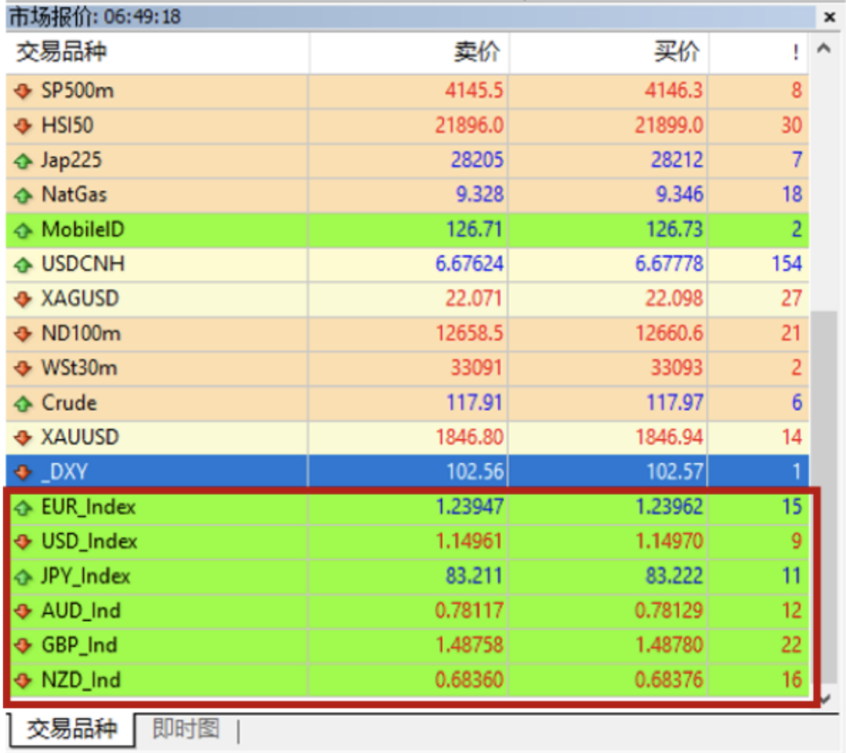Viewport: 846px width, 753px height.
Task: Click the down arrow icon beside GBP_Ind
Action: coord(23,646)
